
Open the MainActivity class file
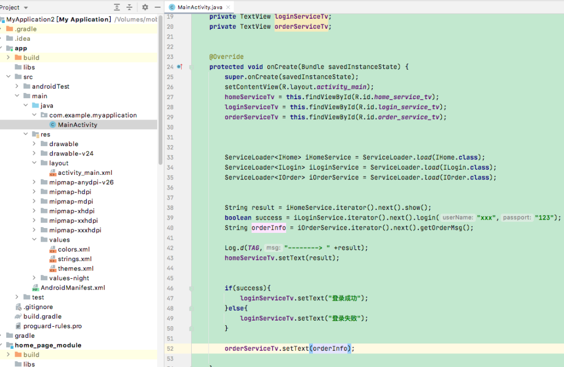click(x=78, y=125)
